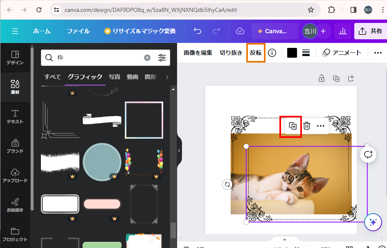
Task: Select the teal circle frame thumbnail
Action: point(102,162)
